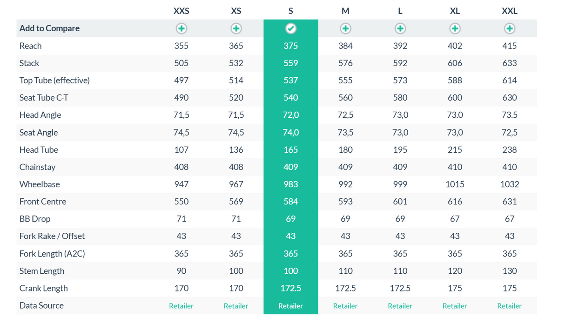The width and height of the screenshot is (565, 318).
Task: Add size XXL to compare
Action: point(510,28)
